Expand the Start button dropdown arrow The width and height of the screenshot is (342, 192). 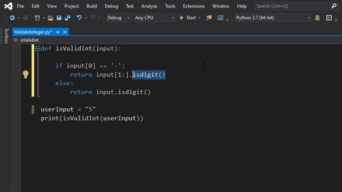coord(199,18)
